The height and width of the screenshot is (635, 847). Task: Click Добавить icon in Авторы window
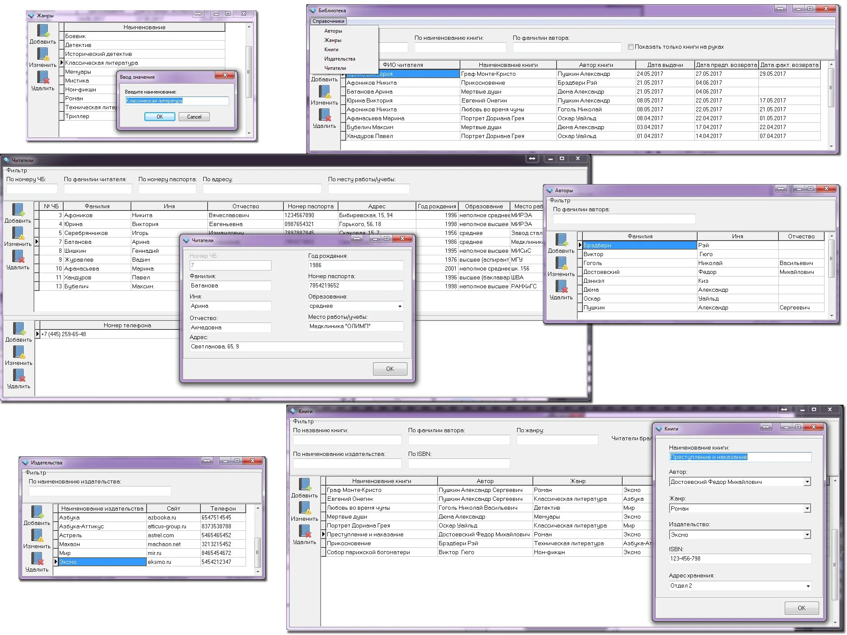[x=561, y=240]
